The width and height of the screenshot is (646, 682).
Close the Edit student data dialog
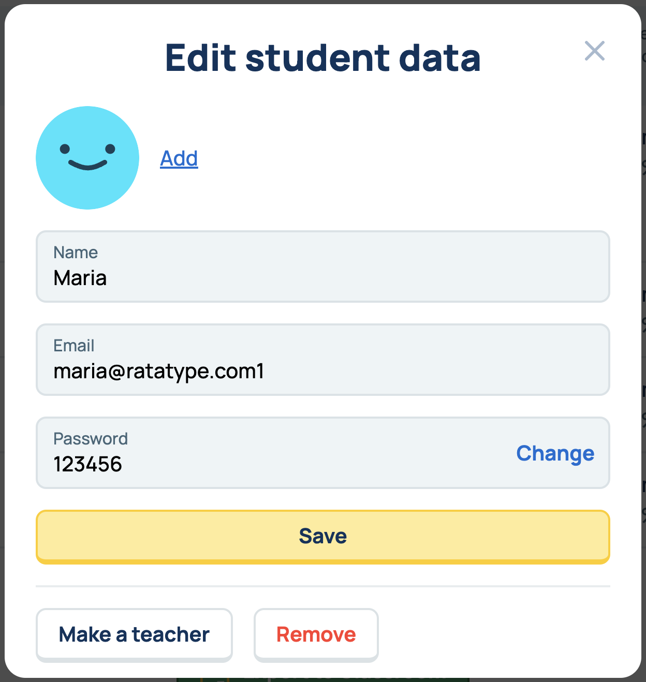click(x=594, y=51)
